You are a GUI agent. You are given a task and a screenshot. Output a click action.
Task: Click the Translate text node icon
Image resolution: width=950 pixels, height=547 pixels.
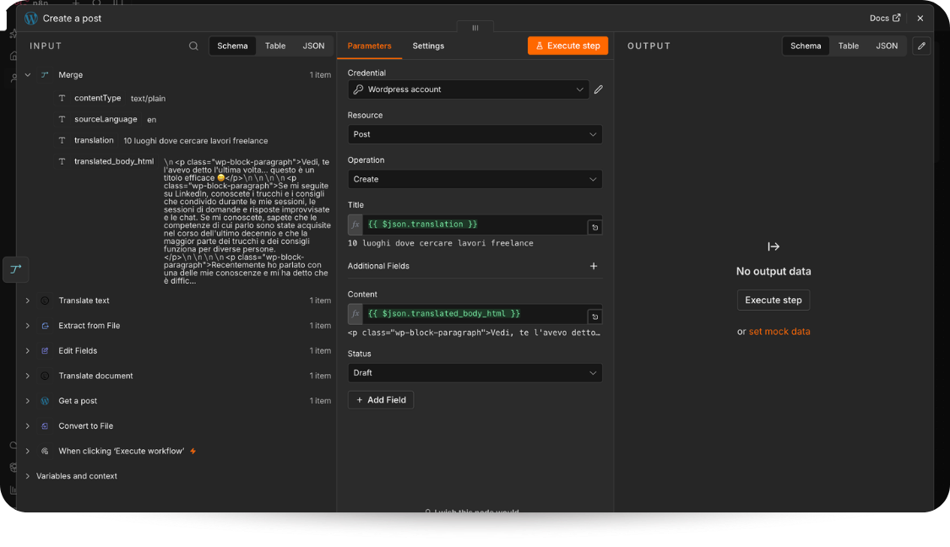point(45,301)
